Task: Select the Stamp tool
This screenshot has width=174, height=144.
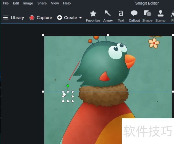Action: (160, 16)
